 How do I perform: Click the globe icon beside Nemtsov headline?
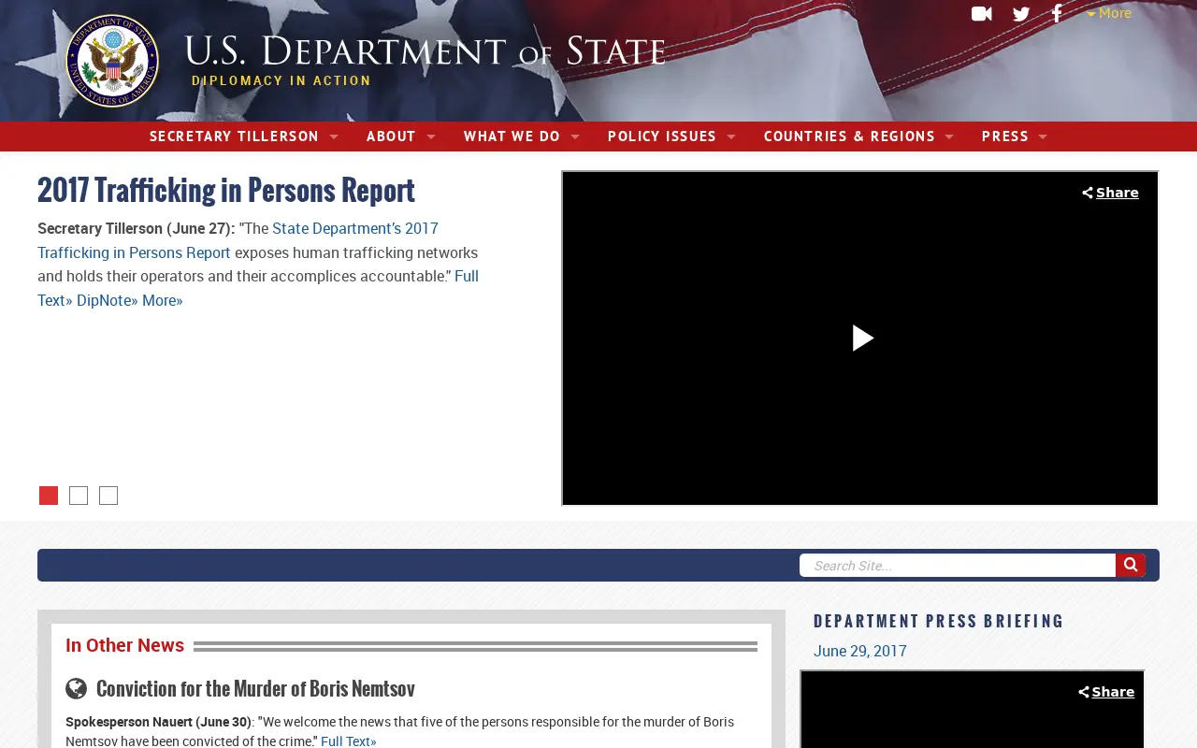[76, 689]
